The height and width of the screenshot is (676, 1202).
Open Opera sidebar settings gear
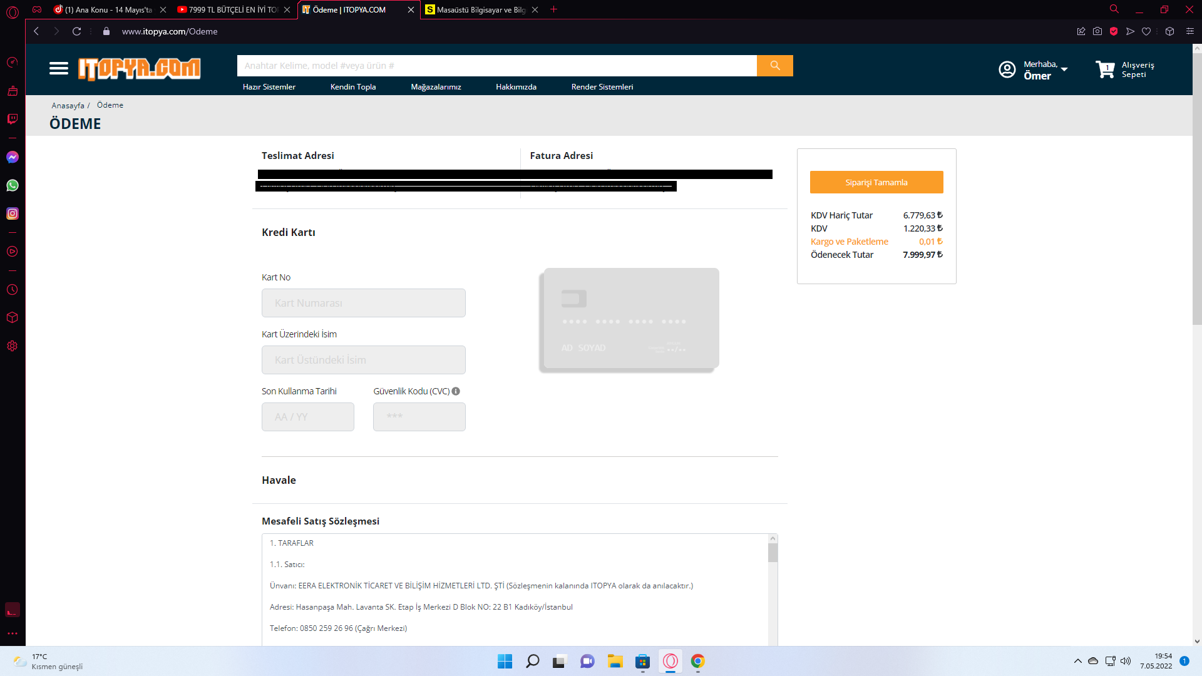pyautogui.click(x=13, y=346)
